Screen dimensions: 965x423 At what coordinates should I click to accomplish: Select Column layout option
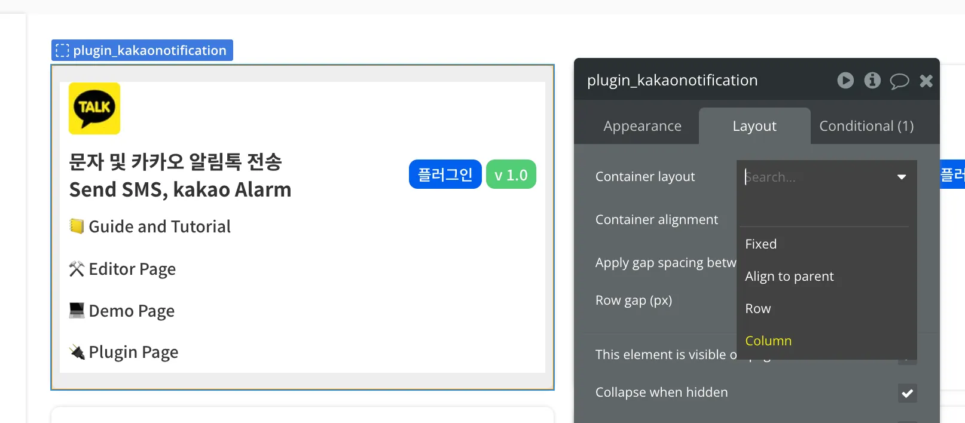tap(768, 341)
